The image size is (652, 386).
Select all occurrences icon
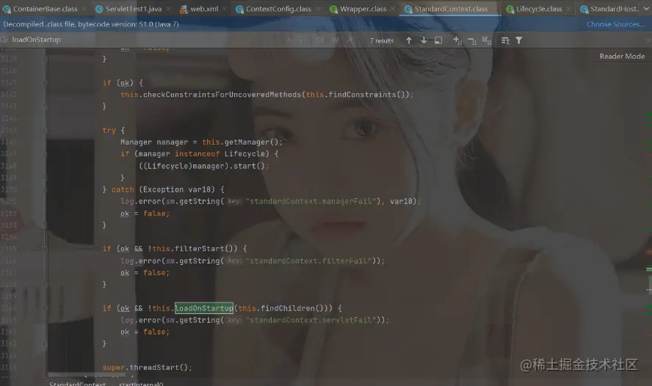(487, 40)
